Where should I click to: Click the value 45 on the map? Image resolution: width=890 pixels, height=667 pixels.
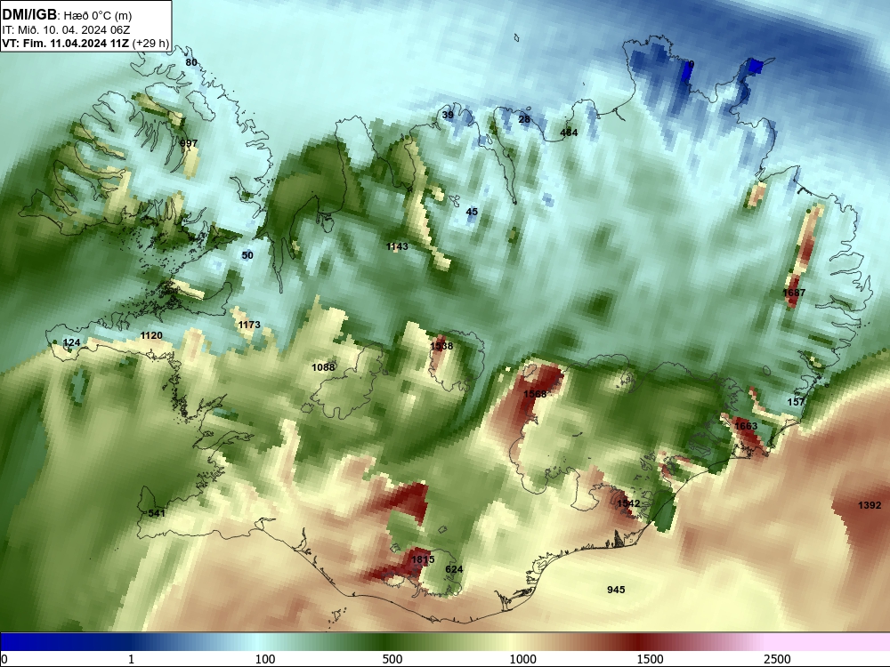click(x=472, y=212)
